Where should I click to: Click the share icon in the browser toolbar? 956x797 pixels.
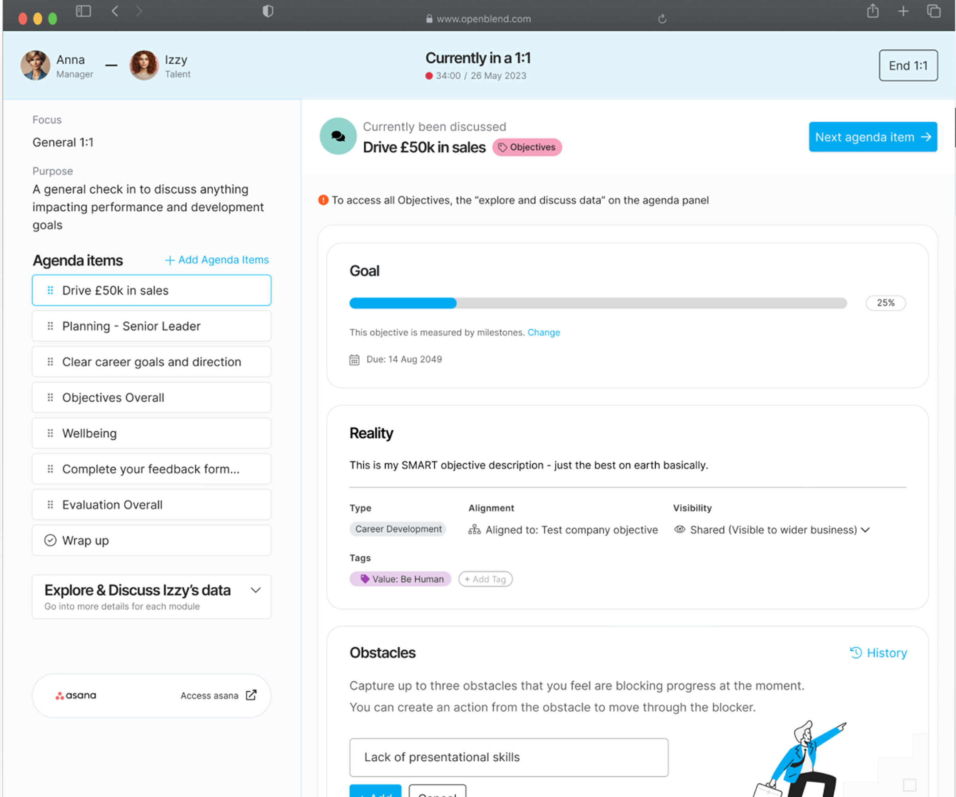point(872,10)
